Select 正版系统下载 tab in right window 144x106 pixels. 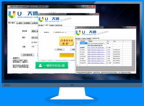tap(96, 38)
